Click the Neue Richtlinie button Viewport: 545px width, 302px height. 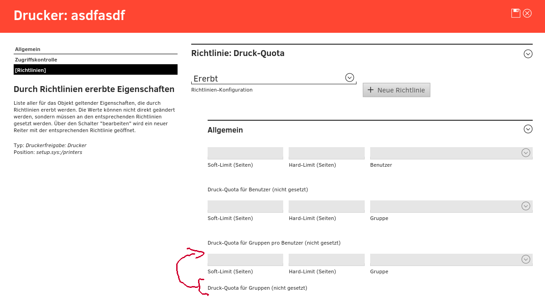[x=396, y=90]
